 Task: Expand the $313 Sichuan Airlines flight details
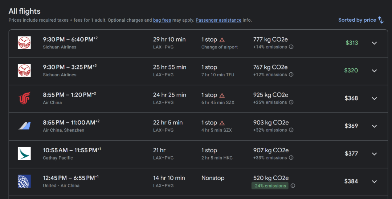click(374, 43)
